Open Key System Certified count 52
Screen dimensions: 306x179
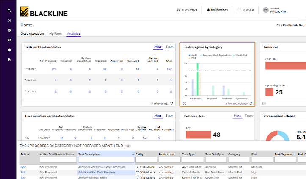click(145, 138)
